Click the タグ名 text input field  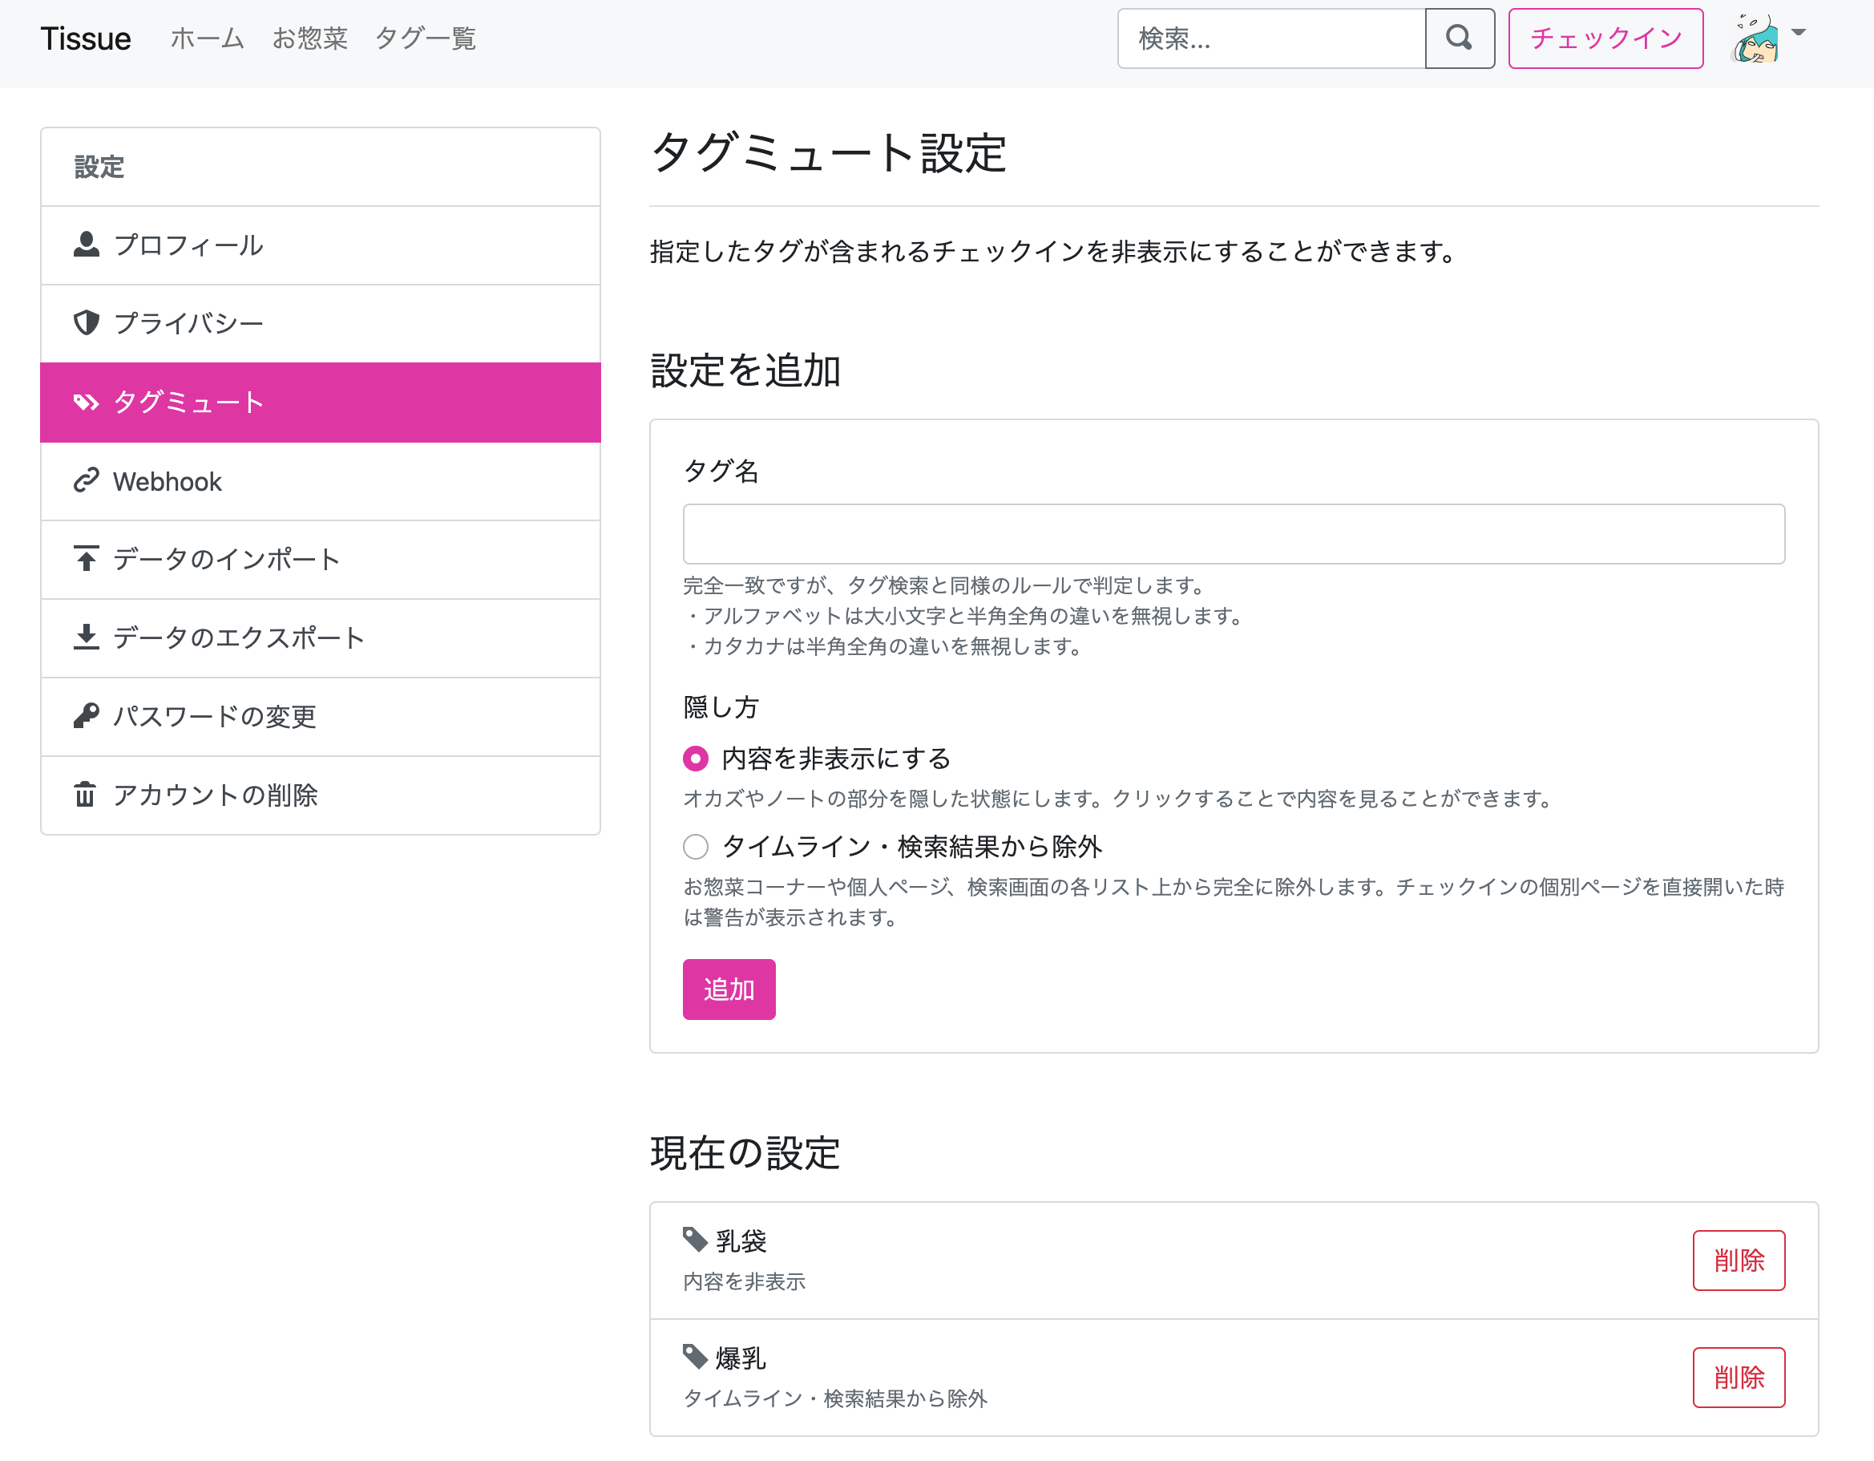tap(1233, 534)
